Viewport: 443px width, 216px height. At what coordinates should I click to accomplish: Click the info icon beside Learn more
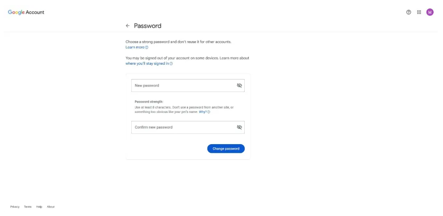(146, 47)
